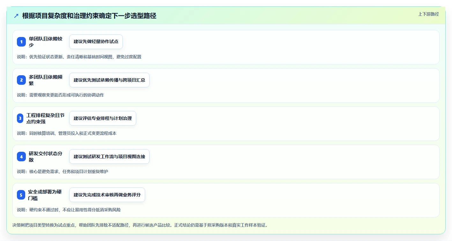This screenshot has height=241, width=452.
Task: Select the 单团队且依赖较少 condition label
Action: [46, 42]
